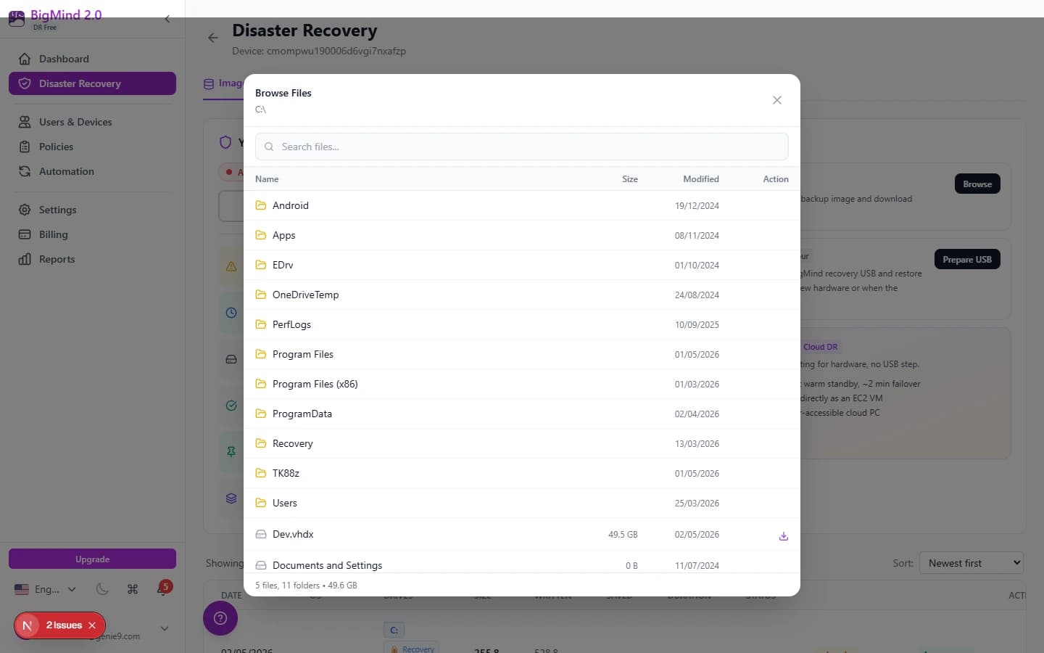Dismiss the 2 Issues badge
Image resolution: width=1044 pixels, height=653 pixels.
click(x=92, y=625)
